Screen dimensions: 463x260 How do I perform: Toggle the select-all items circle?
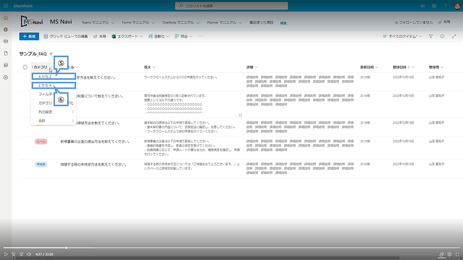tap(25, 67)
